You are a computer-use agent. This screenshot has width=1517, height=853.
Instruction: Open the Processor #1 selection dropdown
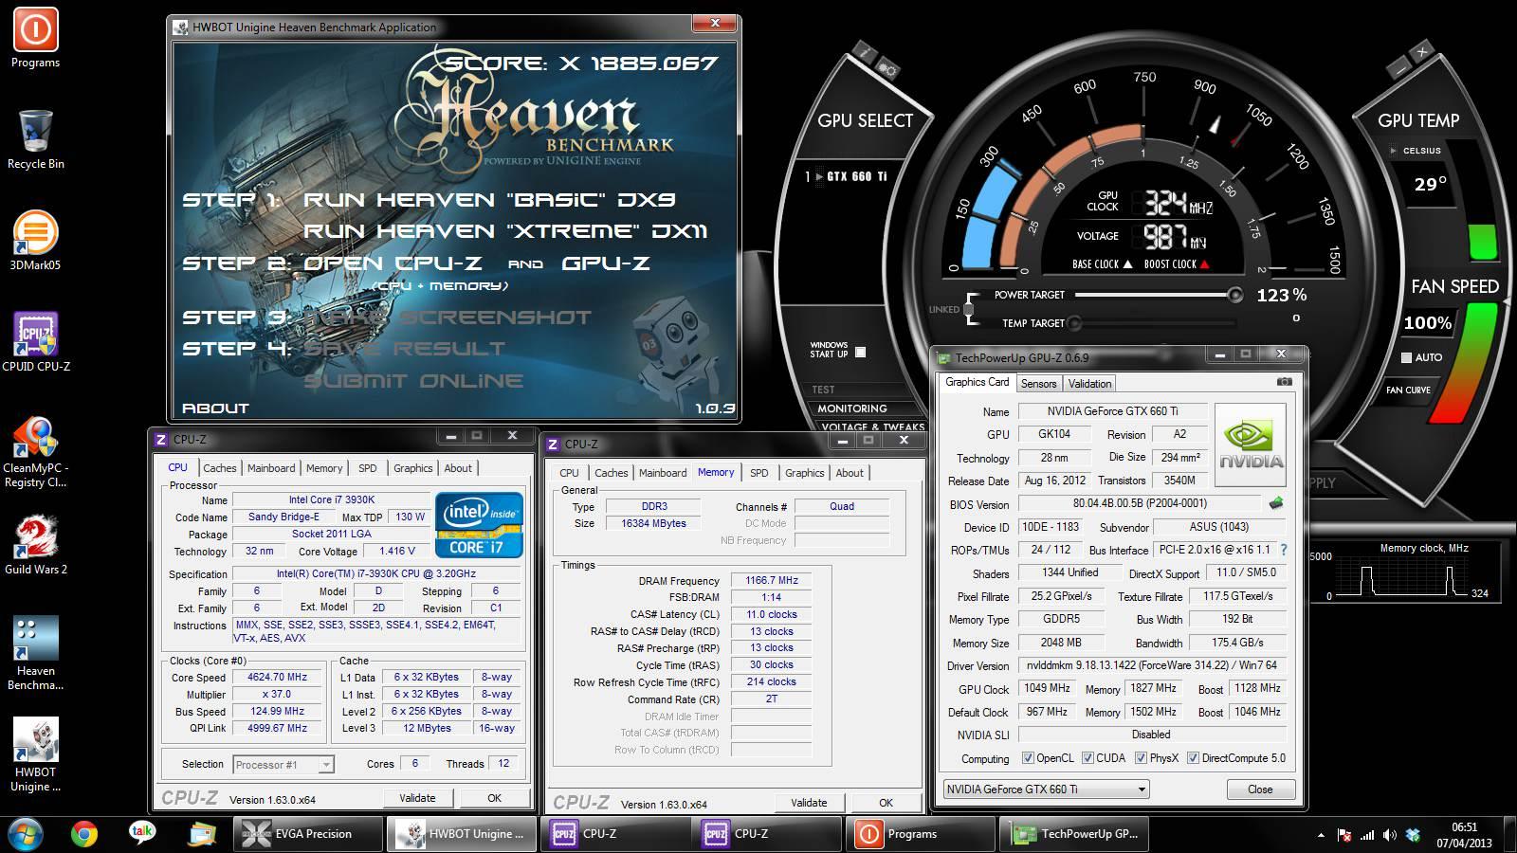(x=283, y=764)
